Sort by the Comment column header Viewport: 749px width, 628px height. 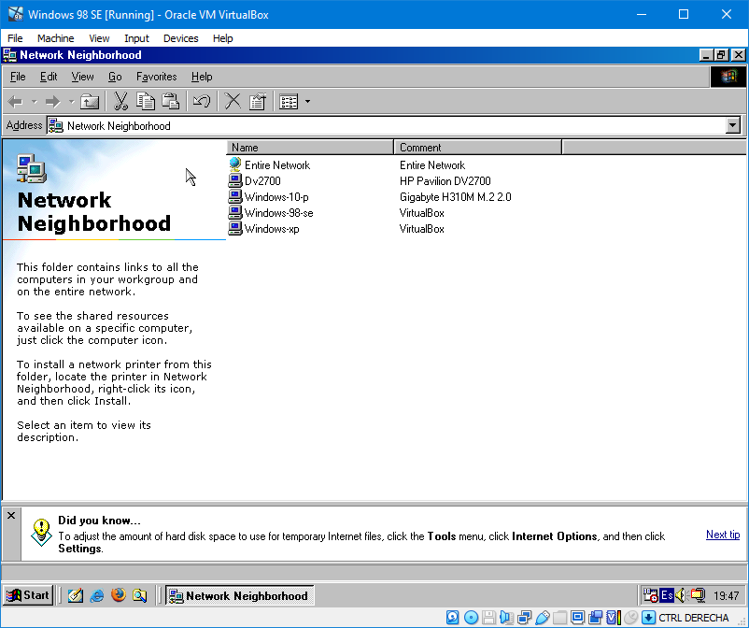(x=476, y=148)
